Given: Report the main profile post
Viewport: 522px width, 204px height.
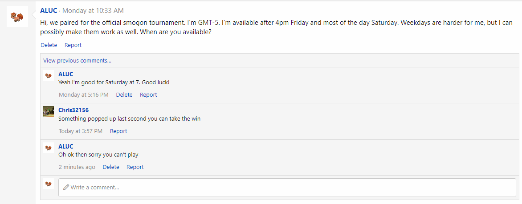Looking at the screenshot, I should [x=73, y=45].
